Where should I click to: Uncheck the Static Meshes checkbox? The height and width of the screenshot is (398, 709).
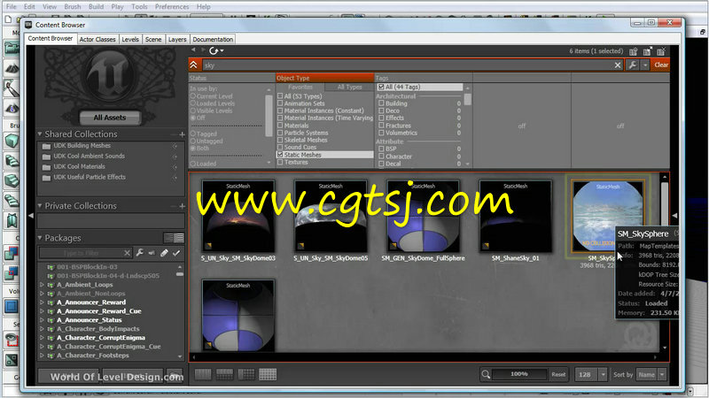(280, 155)
